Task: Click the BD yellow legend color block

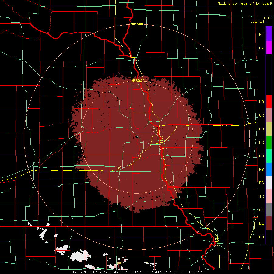Action: tap(269, 129)
